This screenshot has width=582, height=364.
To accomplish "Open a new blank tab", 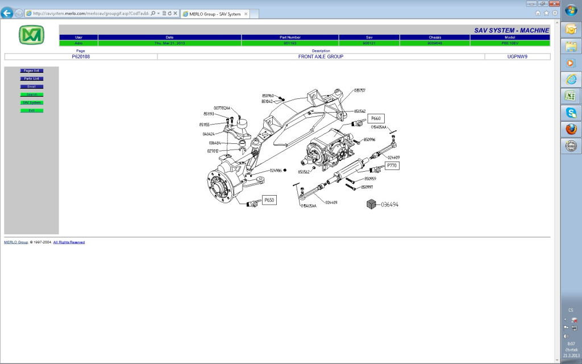I will (254, 14).
